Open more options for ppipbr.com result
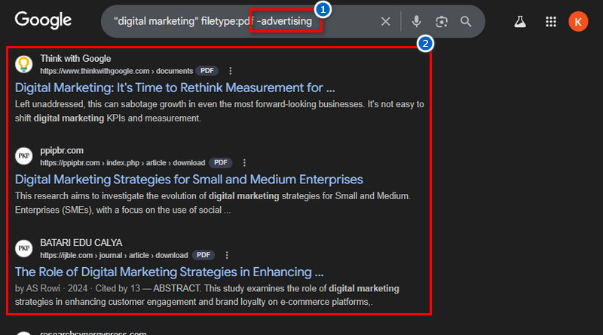The image size is (603, 335). (x=243, y=162)
